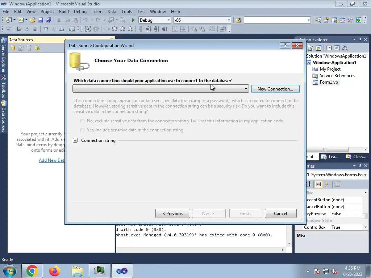This screenshot has height=278, width=371.
Task: Click the Save All toolbar icon
Action: 49,20
